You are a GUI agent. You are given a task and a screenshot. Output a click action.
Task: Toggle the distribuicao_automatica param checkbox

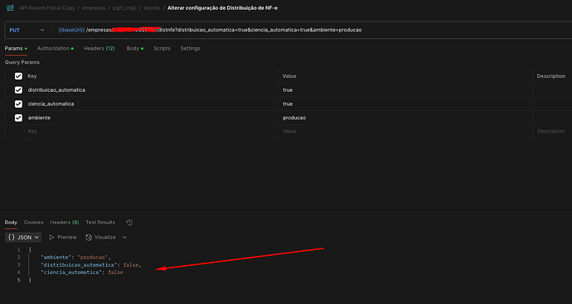click(18, 90)
